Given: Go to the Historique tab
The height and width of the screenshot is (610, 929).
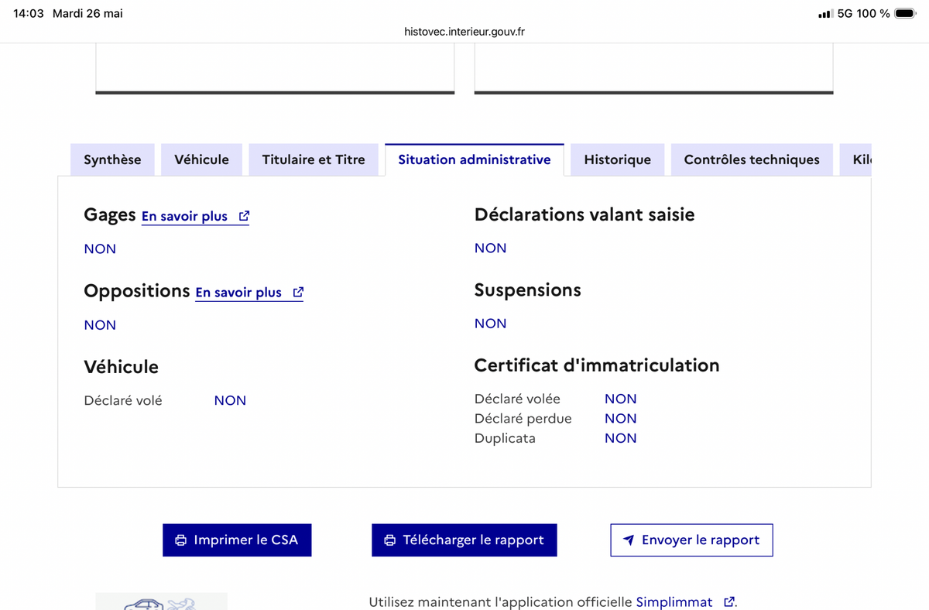Looking at the screenshot, I should (x=617, y=159).
